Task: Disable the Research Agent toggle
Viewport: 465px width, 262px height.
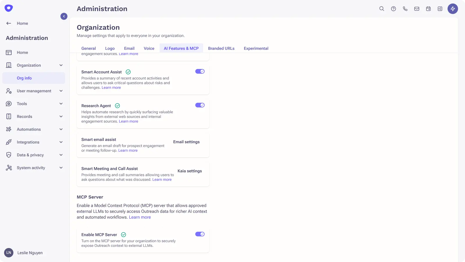Action: click(200, 105)
